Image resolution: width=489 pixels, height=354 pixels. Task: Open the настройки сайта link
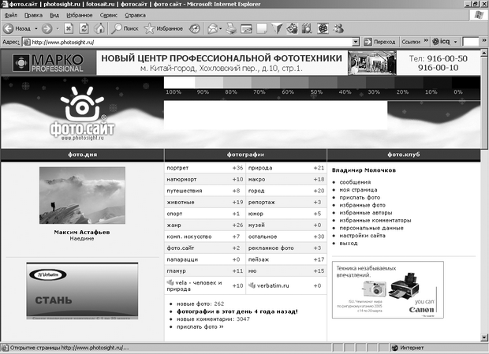(x=362, y=236)
